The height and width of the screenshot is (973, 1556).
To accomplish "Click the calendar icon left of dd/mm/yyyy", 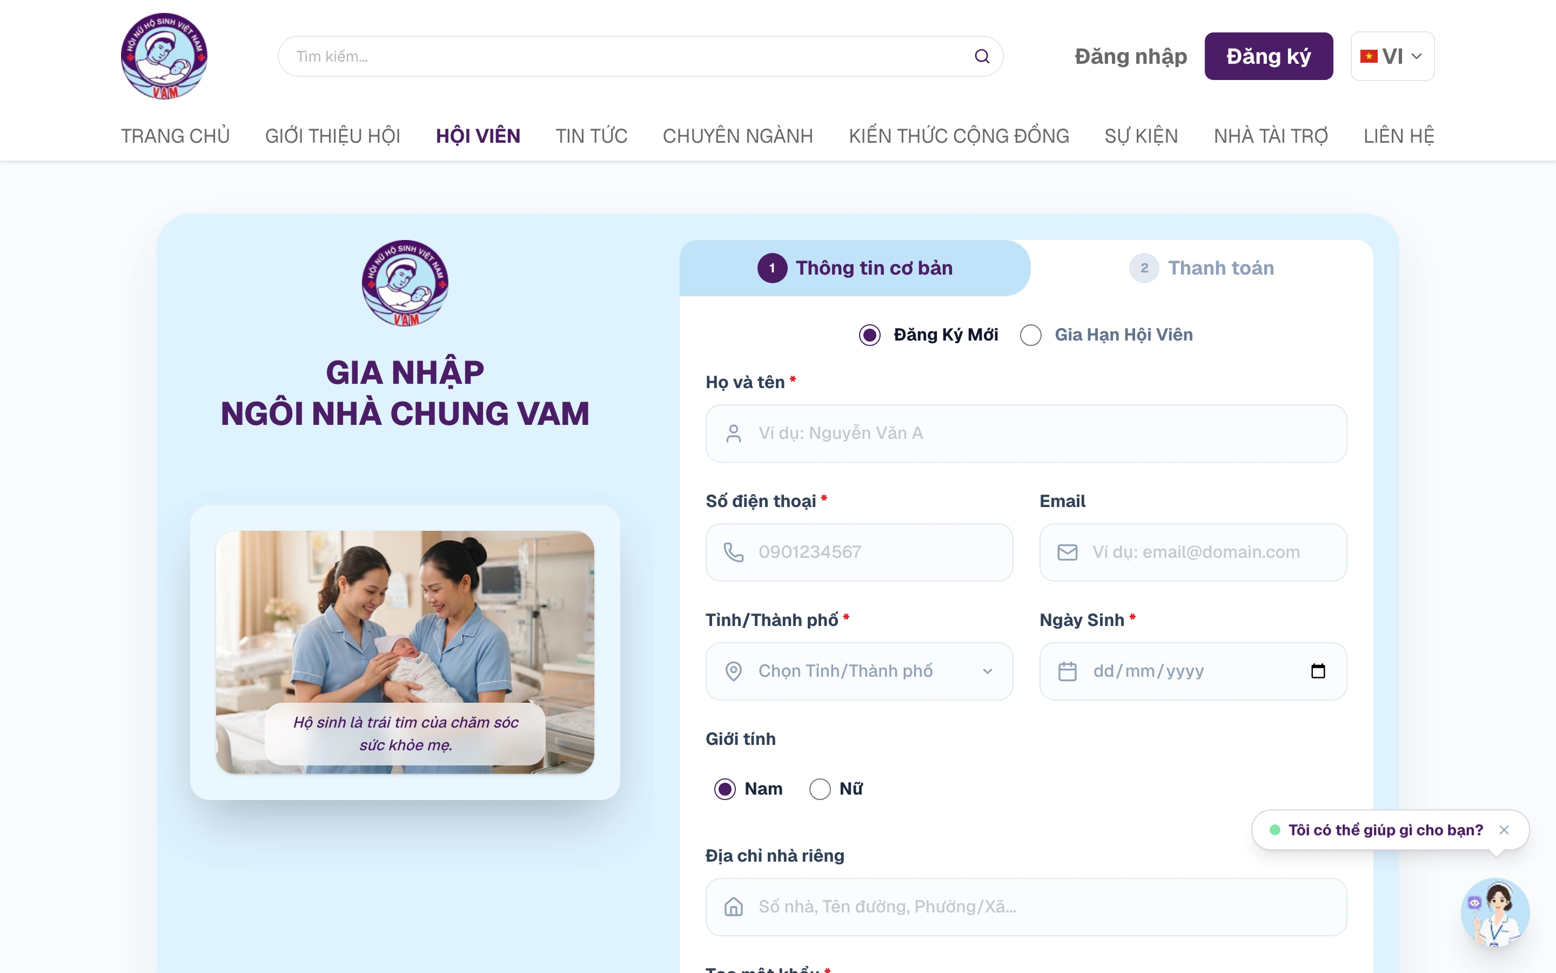I will coord(1068,671).
